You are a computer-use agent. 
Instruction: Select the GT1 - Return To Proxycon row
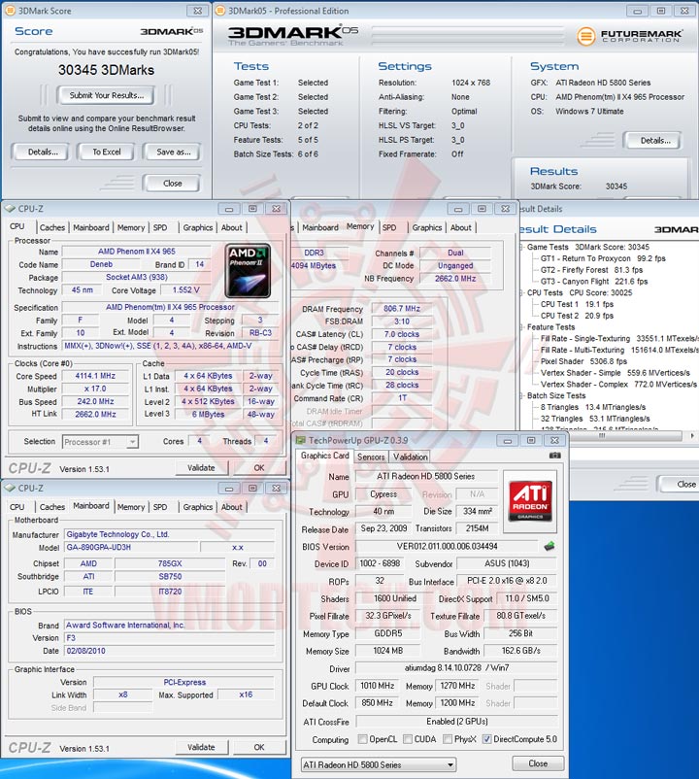(603, 258)
